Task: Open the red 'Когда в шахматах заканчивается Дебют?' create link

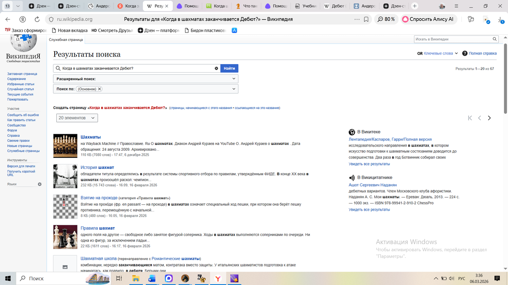Action: point(127,108)
